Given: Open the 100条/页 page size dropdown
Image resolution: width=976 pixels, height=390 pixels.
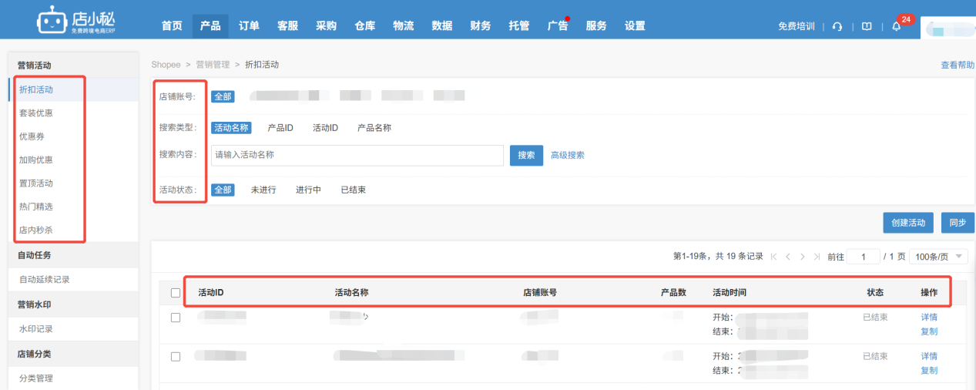Looking at the screenshot, I should click(x=938, y=257).
